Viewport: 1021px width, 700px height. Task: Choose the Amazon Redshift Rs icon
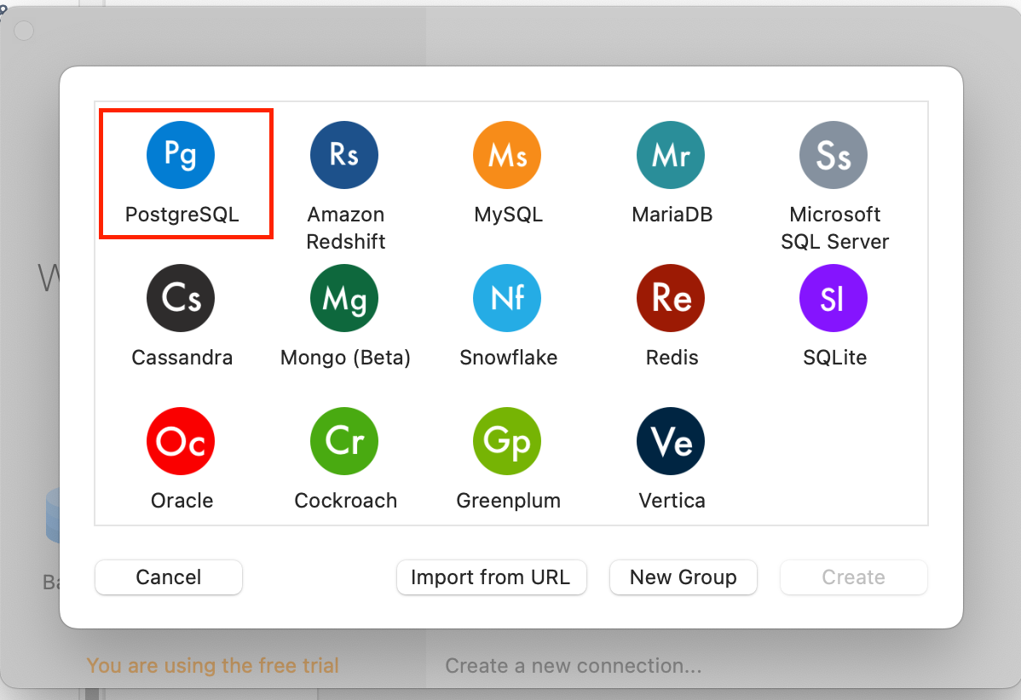click(x=343, y=155)
